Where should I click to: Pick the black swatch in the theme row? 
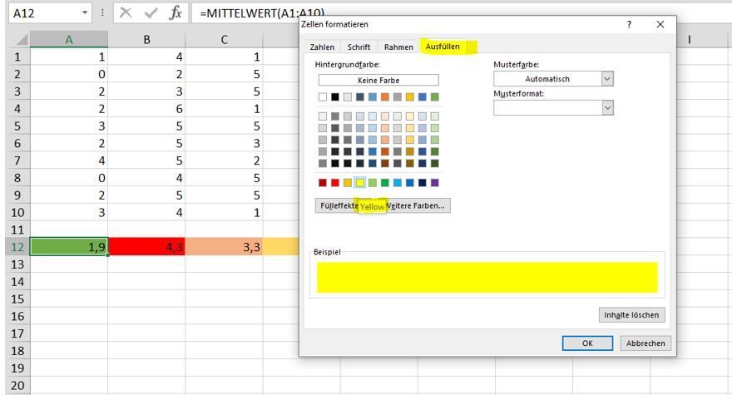(335, 96)
